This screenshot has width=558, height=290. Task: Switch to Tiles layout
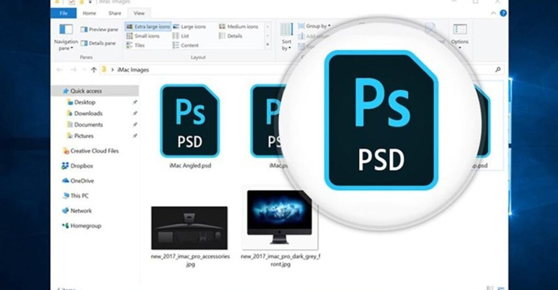pyautogui.click(x=135, y=45)
